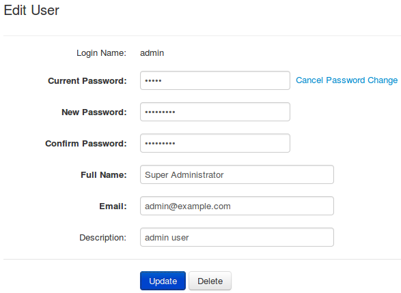Open the Cancel Password Change link

point(347,80)
